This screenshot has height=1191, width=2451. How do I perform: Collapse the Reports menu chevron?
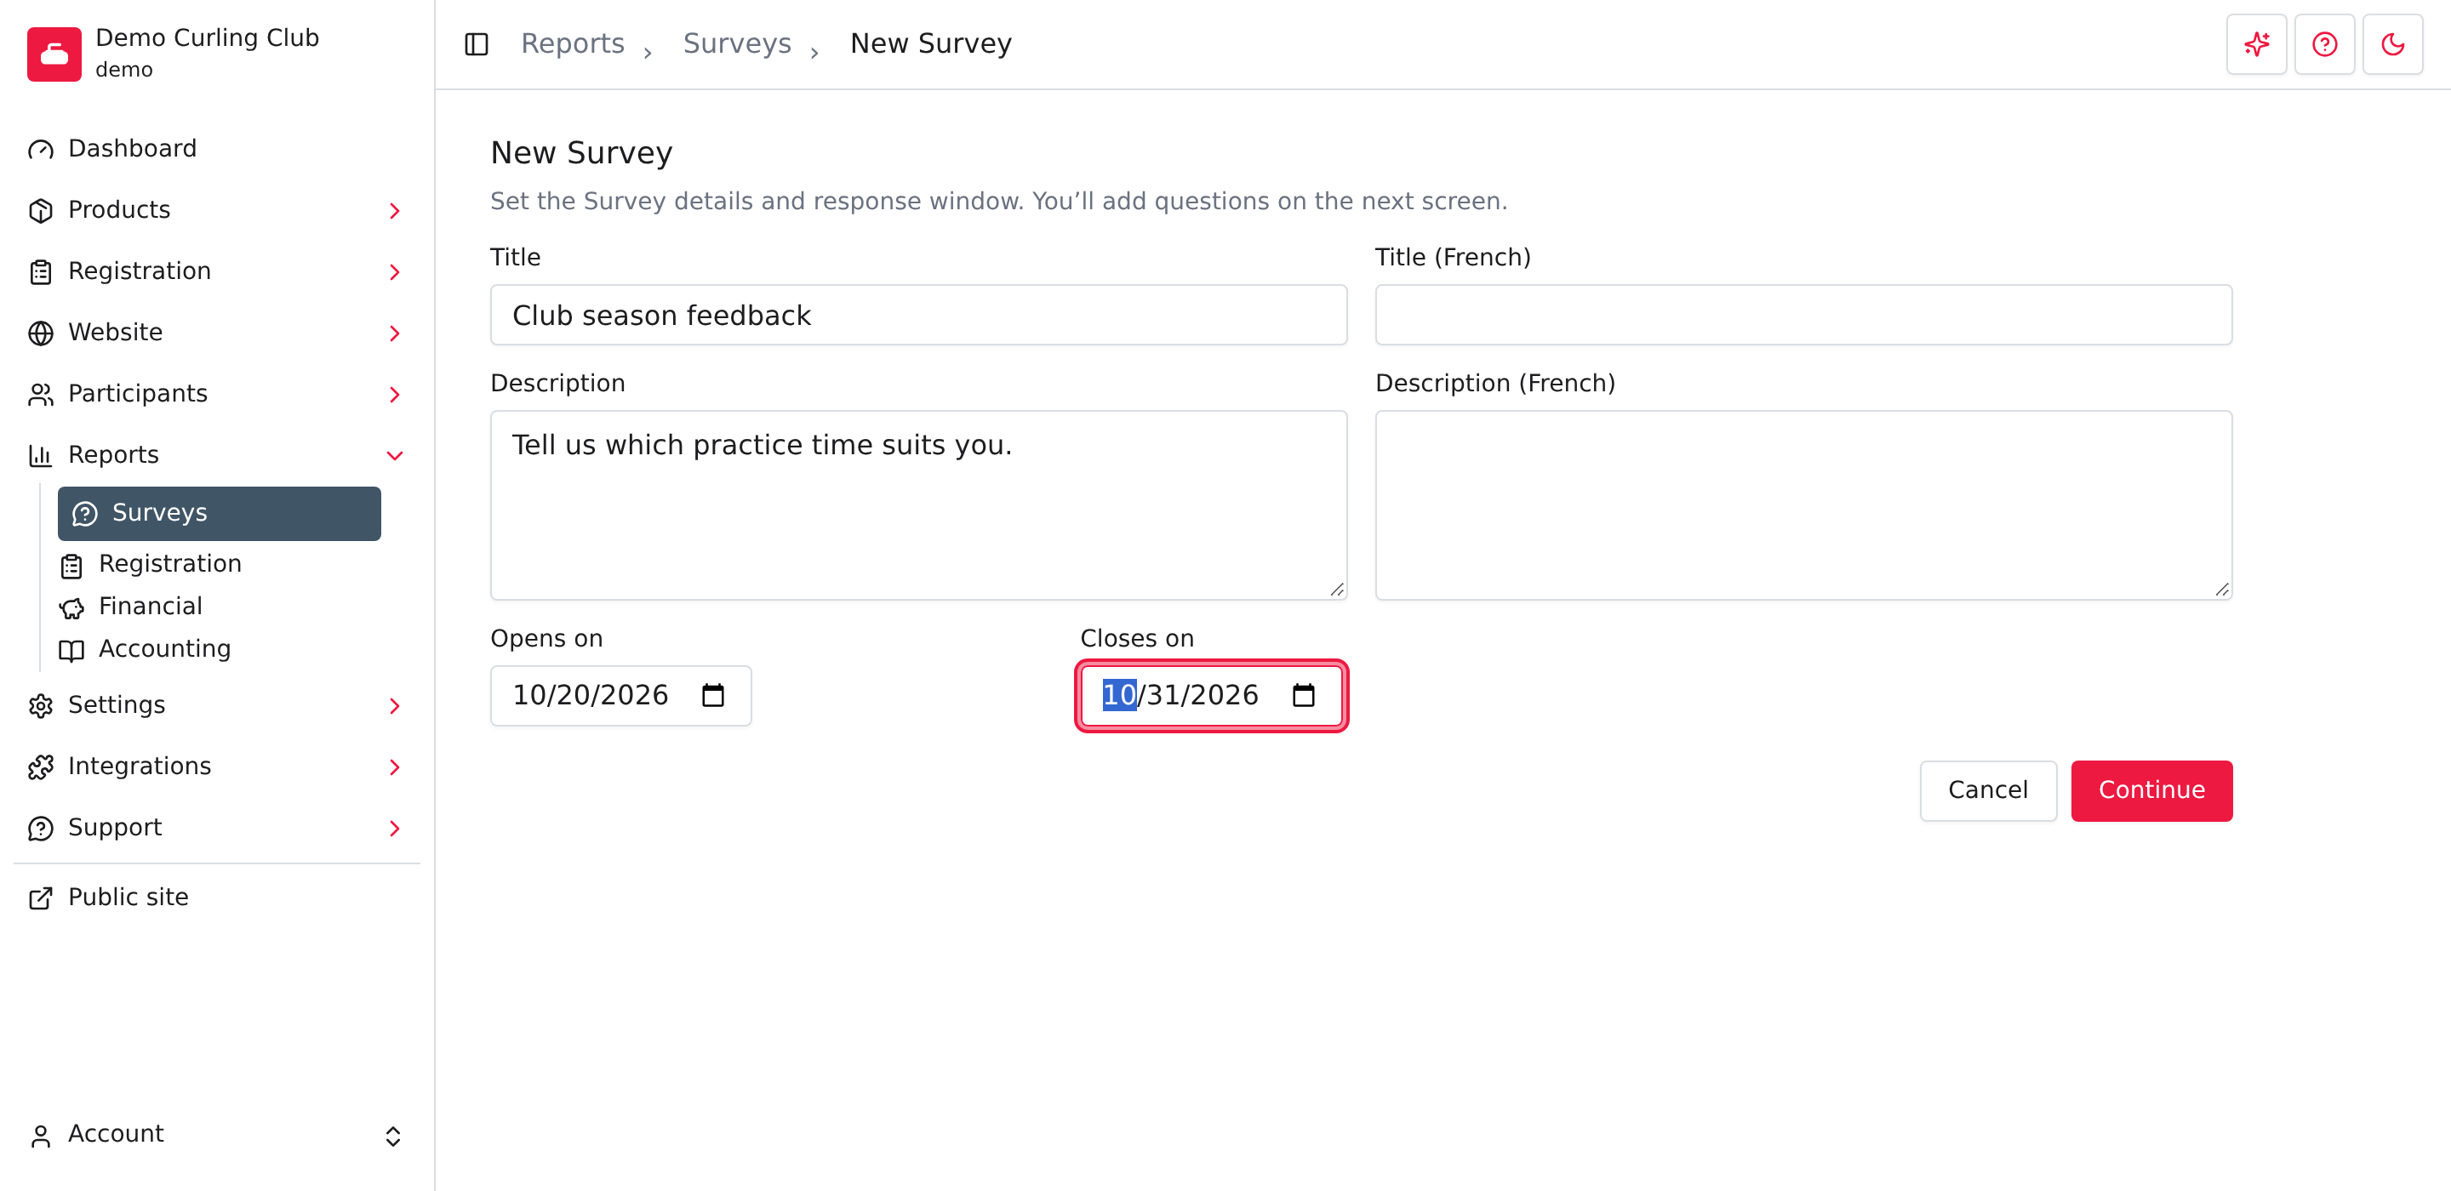click(394, 456)
